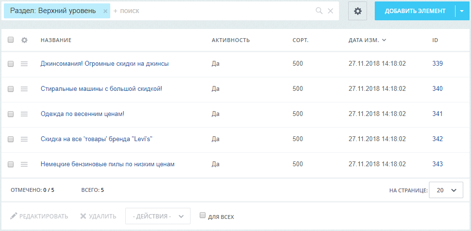Clear the search field with X icon
The image size is (471, 231).
330,11
